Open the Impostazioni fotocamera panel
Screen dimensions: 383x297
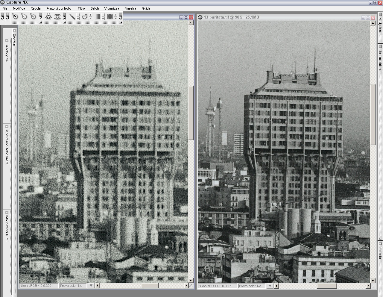[7, 127]
